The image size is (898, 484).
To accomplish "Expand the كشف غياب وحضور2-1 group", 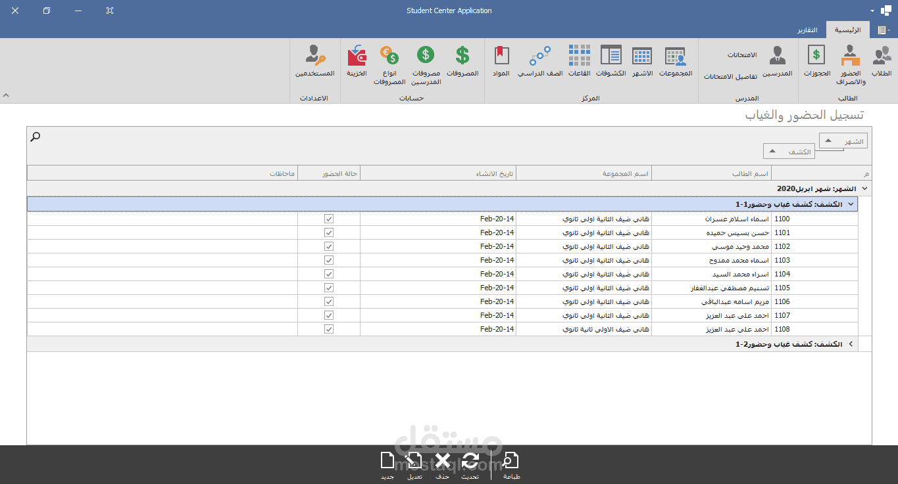I will pos(851,343).
